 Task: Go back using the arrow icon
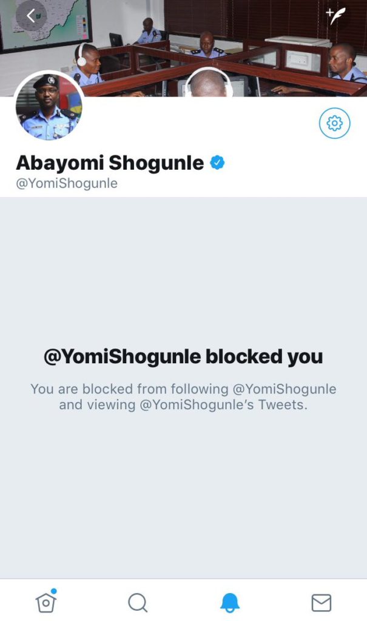click(x=31, y=15)
